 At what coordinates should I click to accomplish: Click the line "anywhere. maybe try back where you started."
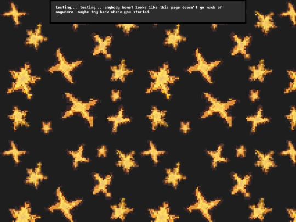(103, 12)
